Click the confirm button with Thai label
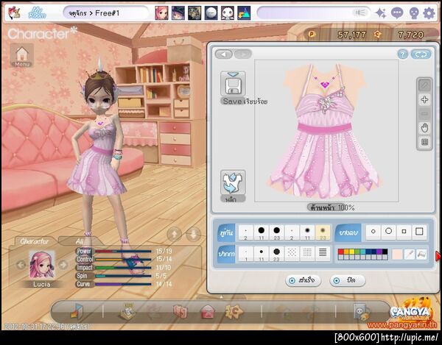 [x=304, y=280]
